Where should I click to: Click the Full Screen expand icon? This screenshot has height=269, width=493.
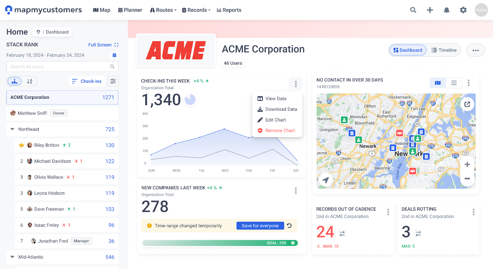116,45
